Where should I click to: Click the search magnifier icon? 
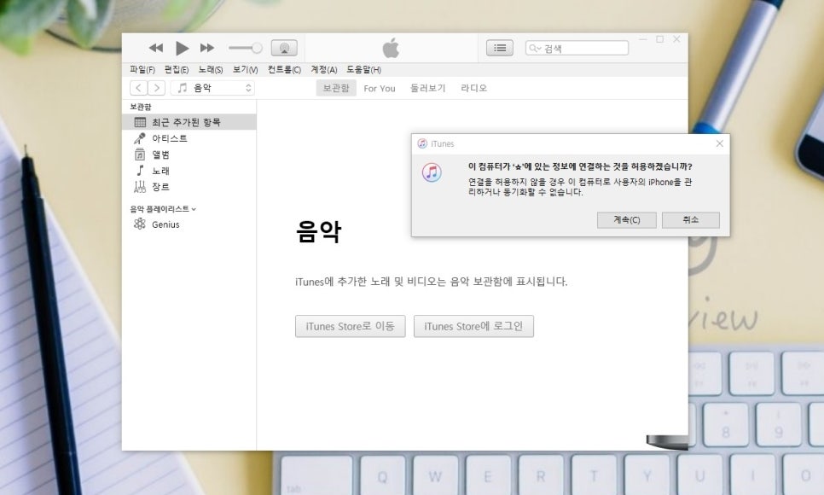click(x=535, y=48)
